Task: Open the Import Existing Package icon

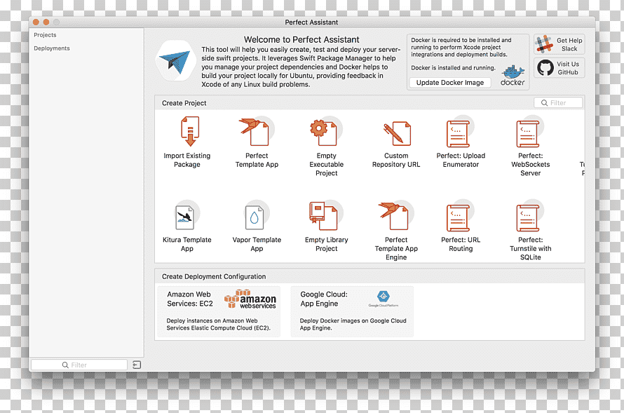Action: (x=190, y=131)
